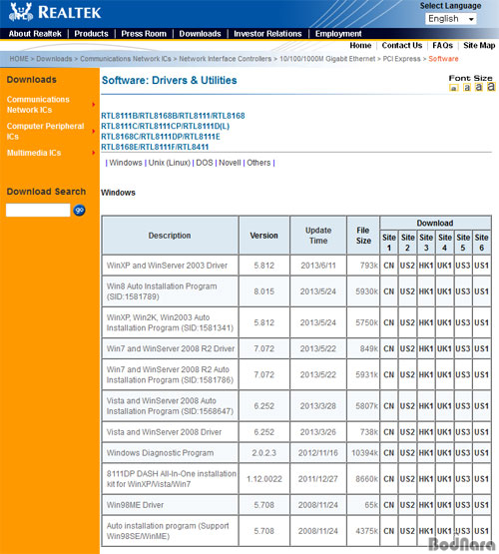Download WinXP WinServer 2003 Driver from US1
The image size is (499, 554).
(481, 266)
